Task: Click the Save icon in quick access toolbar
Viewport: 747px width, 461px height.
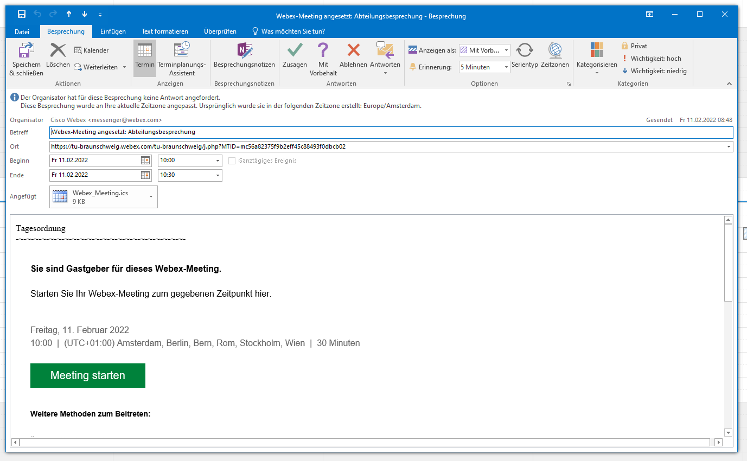Action: (22, 15)
